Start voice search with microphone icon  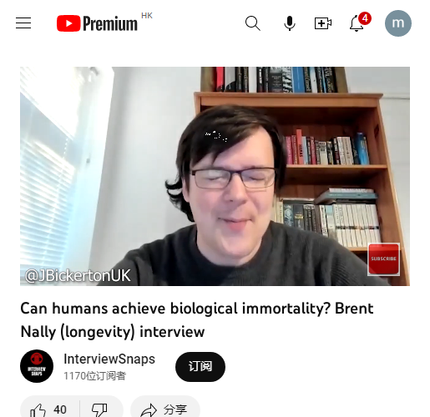(x=290, y=23)
